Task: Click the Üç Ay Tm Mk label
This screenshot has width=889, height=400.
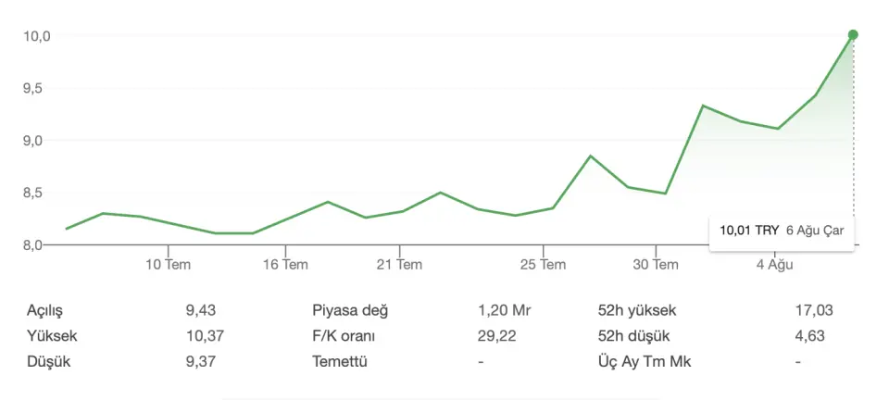Action: coord(645,361)
